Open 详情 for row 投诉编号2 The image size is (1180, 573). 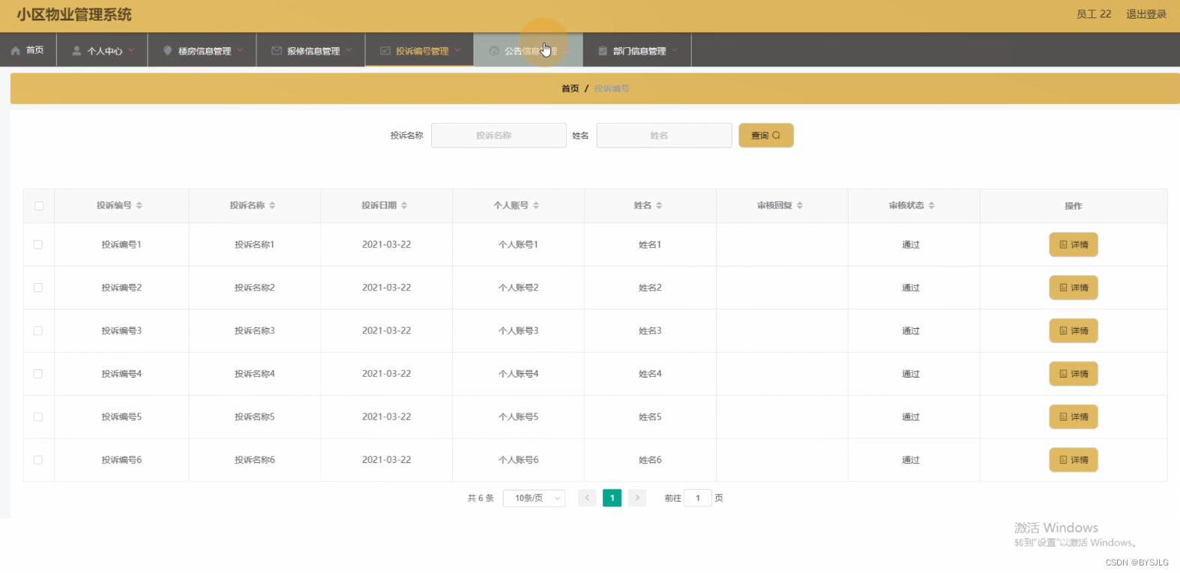click(x=1074, y=288)
